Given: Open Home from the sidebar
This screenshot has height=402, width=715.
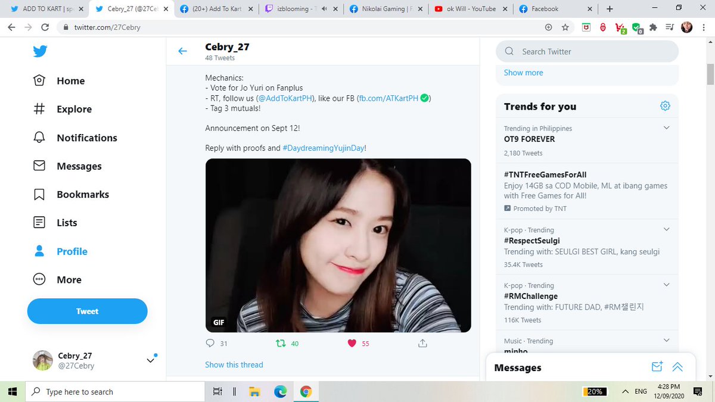Looking at the screenshot, I should pyautogui.click(x=59, y=81).
